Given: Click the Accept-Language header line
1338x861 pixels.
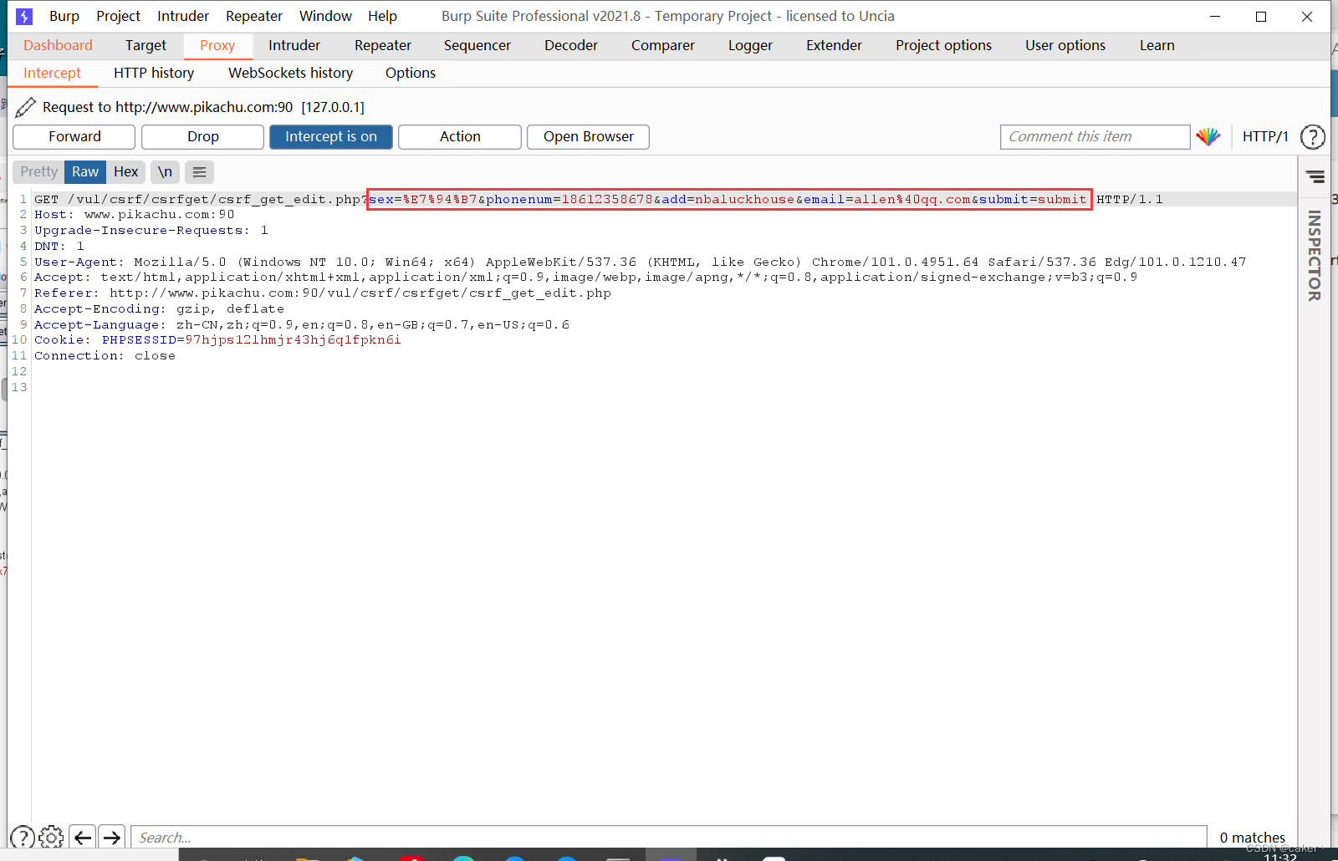Looking at the screenshot, I should pyautogui.click(x=302, y=325).
